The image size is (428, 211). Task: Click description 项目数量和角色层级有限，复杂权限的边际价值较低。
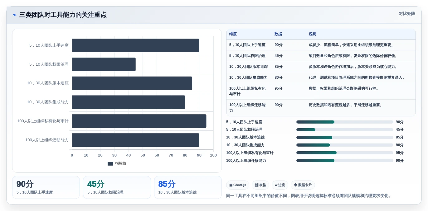coord(354,56)
